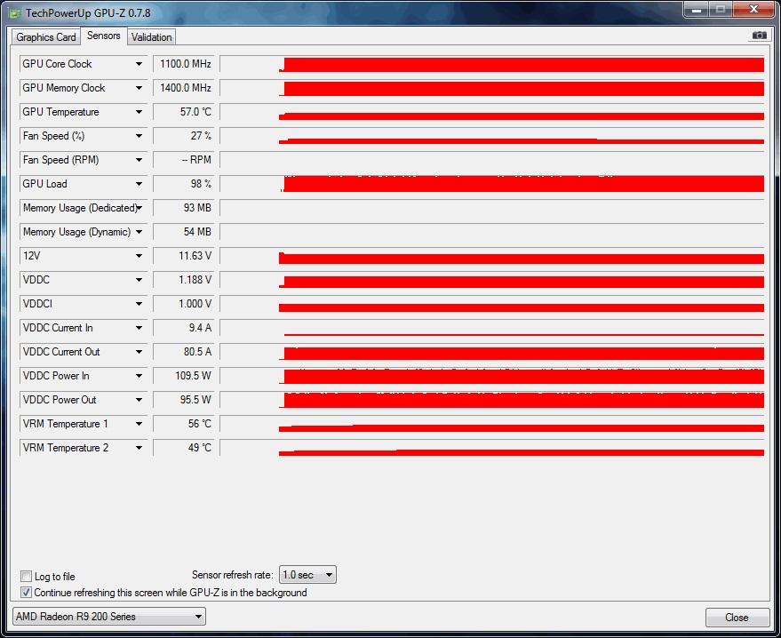This screenshot has width=781, height=638.
Task: Click the 109.5 W power value
Action: 184,376
